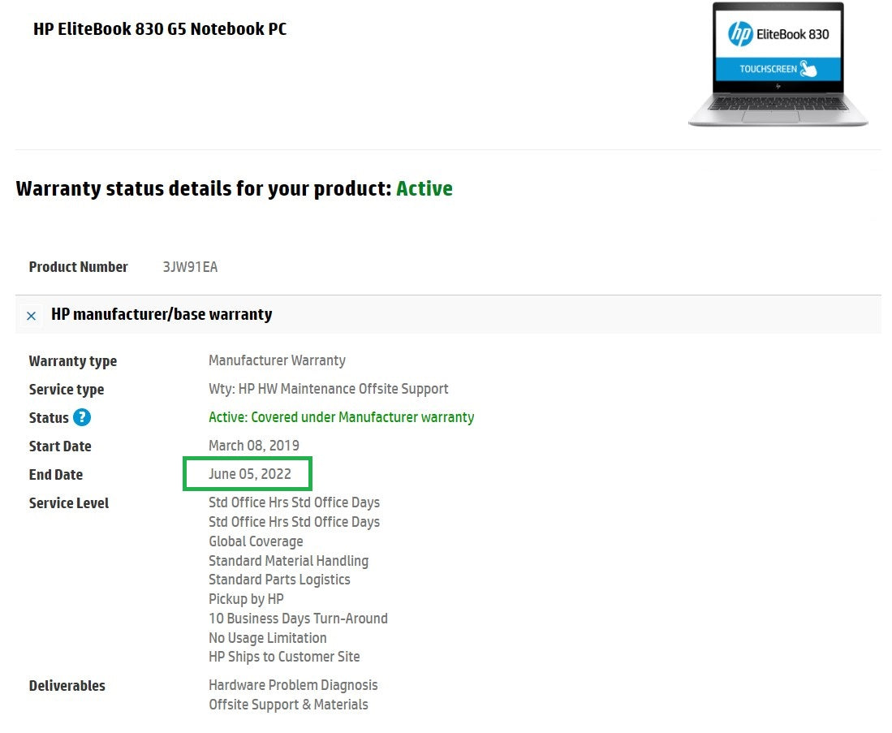Select the start date March 08, 2019
Image resolution: width=892 pixels, height=733 pixels.
tap(254, 446)
